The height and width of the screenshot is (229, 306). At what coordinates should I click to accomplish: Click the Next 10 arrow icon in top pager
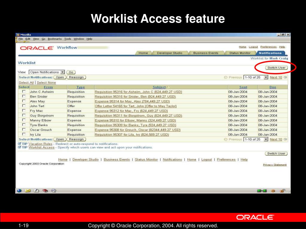click(x=285, y=77)
